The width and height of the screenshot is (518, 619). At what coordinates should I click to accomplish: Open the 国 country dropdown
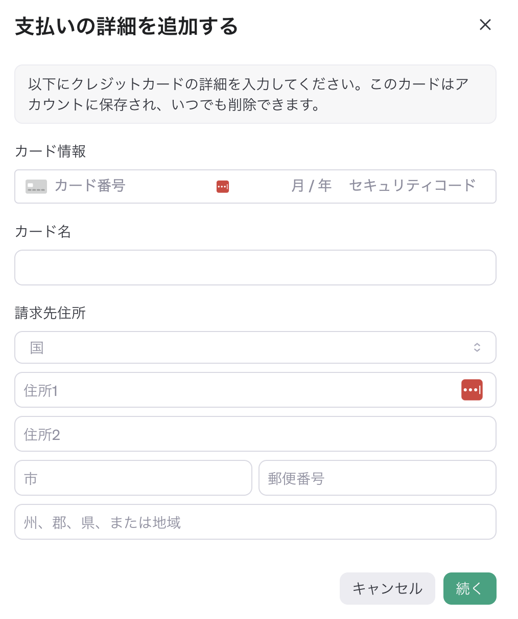255,347
